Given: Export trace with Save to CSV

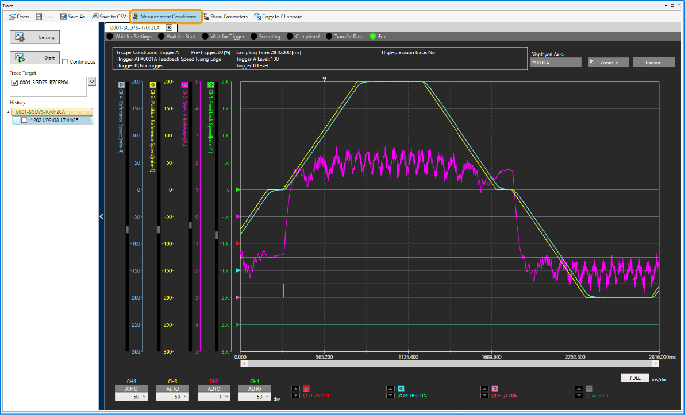Looking at the screenshot, I should 109,17.
